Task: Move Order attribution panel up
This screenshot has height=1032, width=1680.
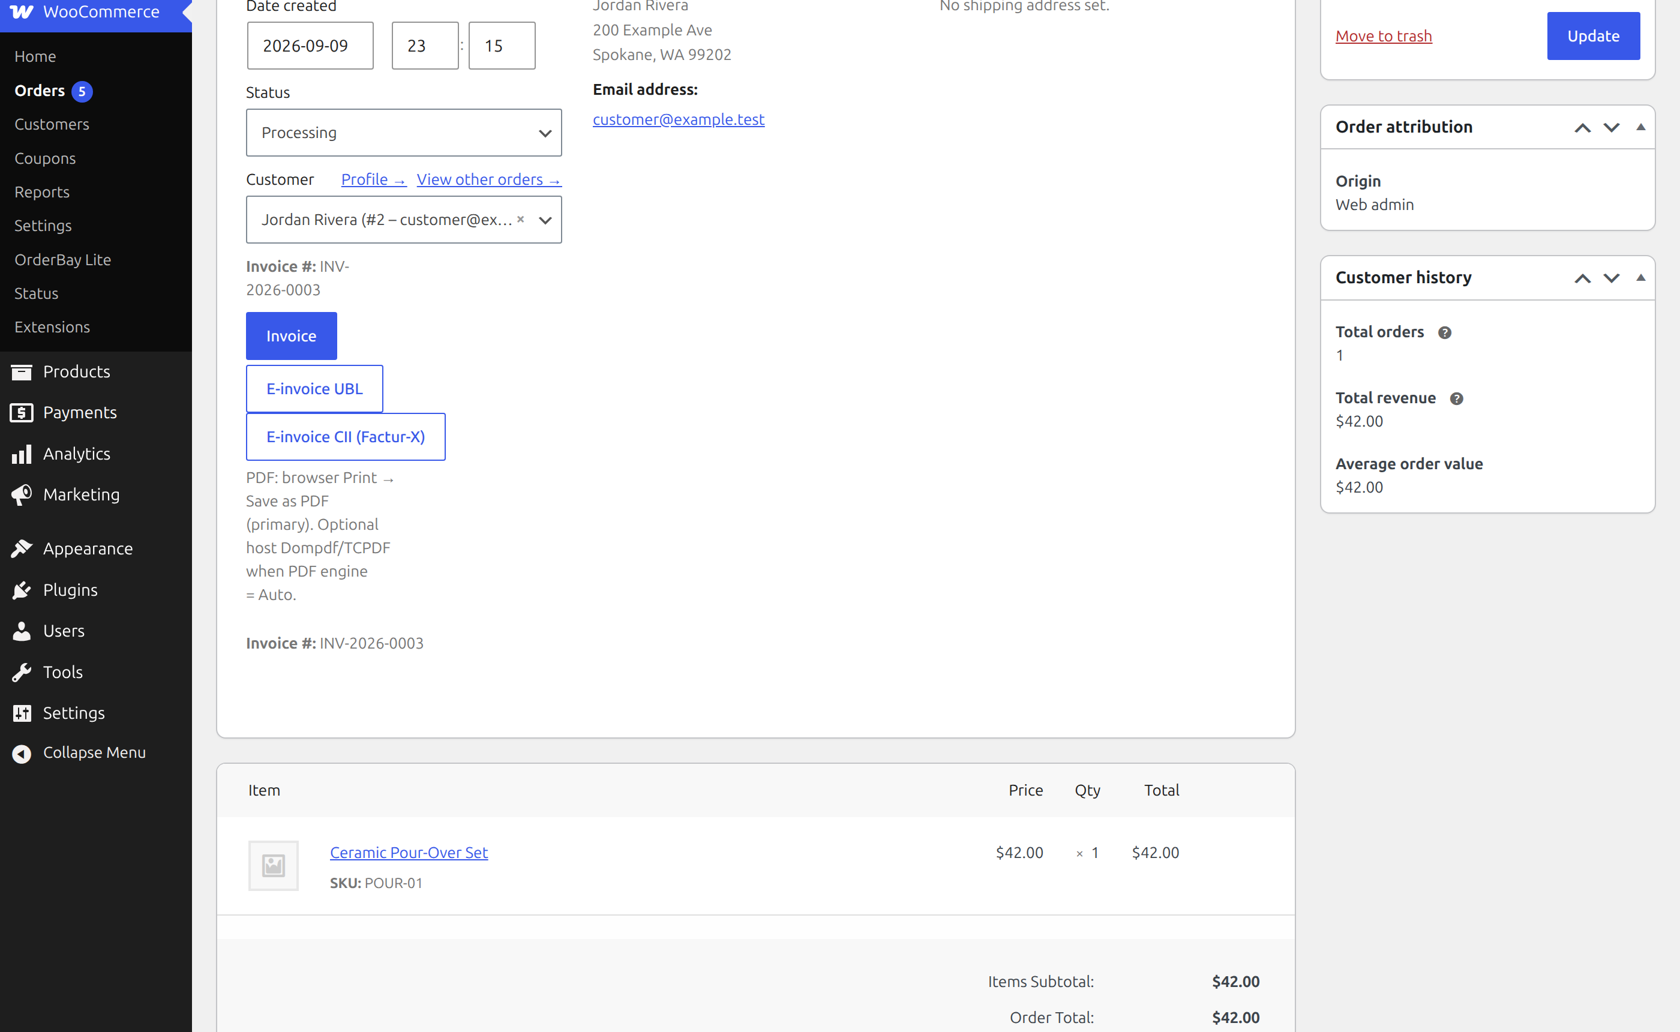Action: click(1582, 128)
